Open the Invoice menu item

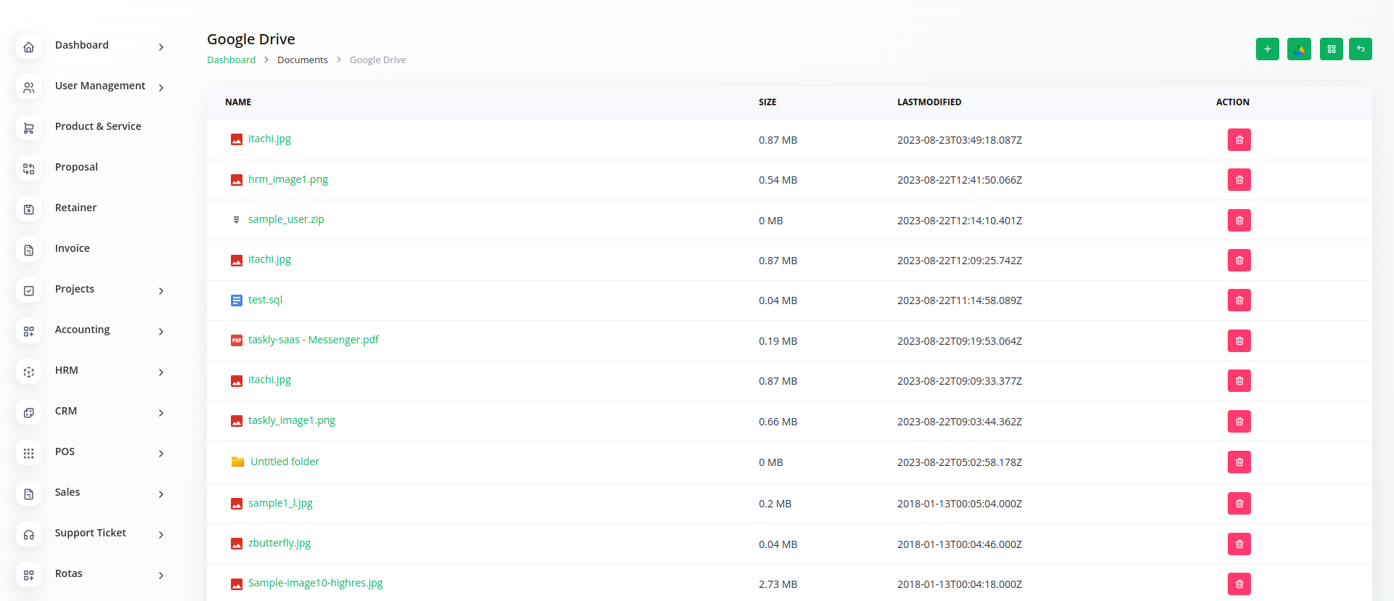point(73,248)
